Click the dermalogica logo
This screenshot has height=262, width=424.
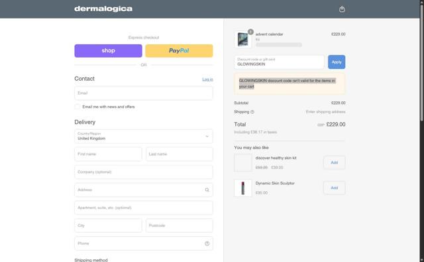[x=103, y=9]
